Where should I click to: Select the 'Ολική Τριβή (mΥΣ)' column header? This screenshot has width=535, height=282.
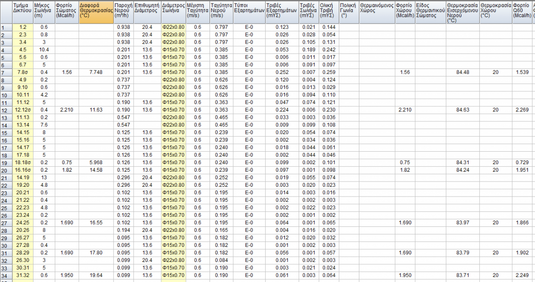pyautogui.click(x=328, y=12)
